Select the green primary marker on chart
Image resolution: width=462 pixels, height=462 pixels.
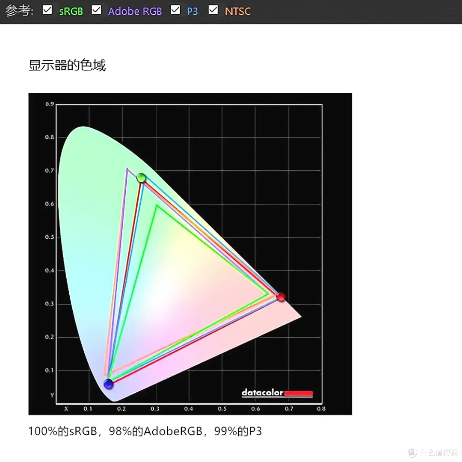pyautogui.click(x=142, y=178)
